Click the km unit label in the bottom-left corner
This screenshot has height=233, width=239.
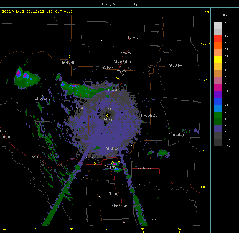(4, 230)
